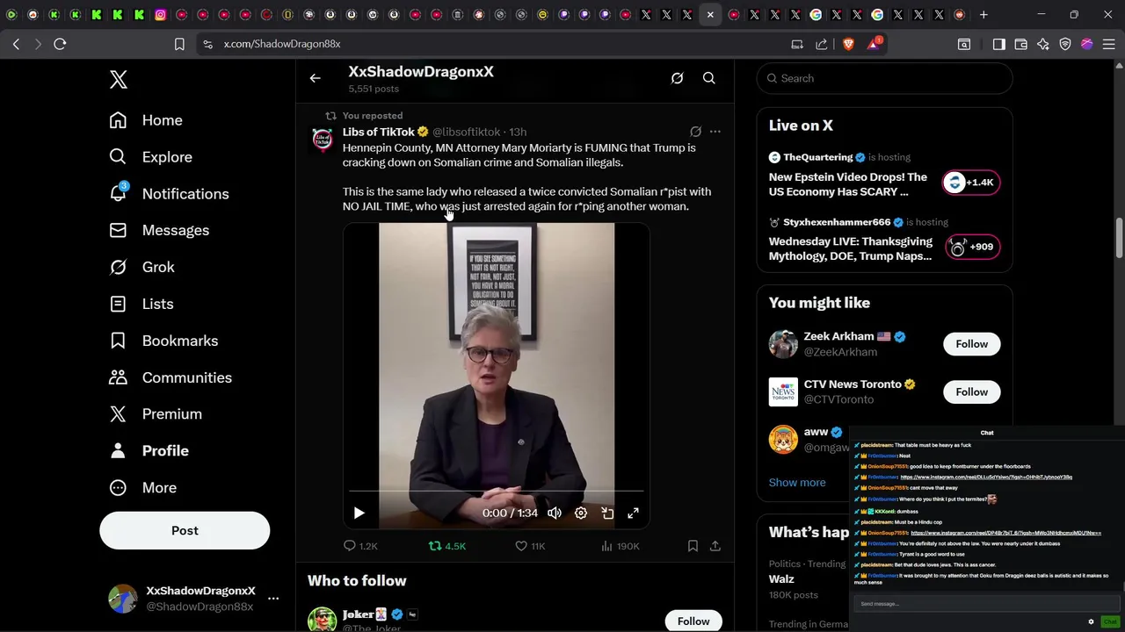Click the address bar URL
This screenshot has height=632, width=1125.
pyautogui.click(x=282, y=44)
